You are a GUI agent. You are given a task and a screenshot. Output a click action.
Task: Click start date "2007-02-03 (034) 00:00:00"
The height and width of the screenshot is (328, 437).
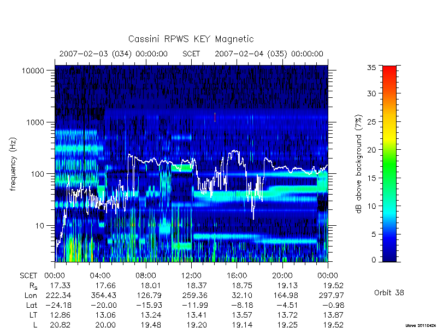(x=114, y=54)
